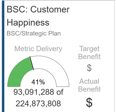The height and width of the screenshot is (112, 116).
Task: Click the black gauge needle marker
Action: click(x=32, y=63)
